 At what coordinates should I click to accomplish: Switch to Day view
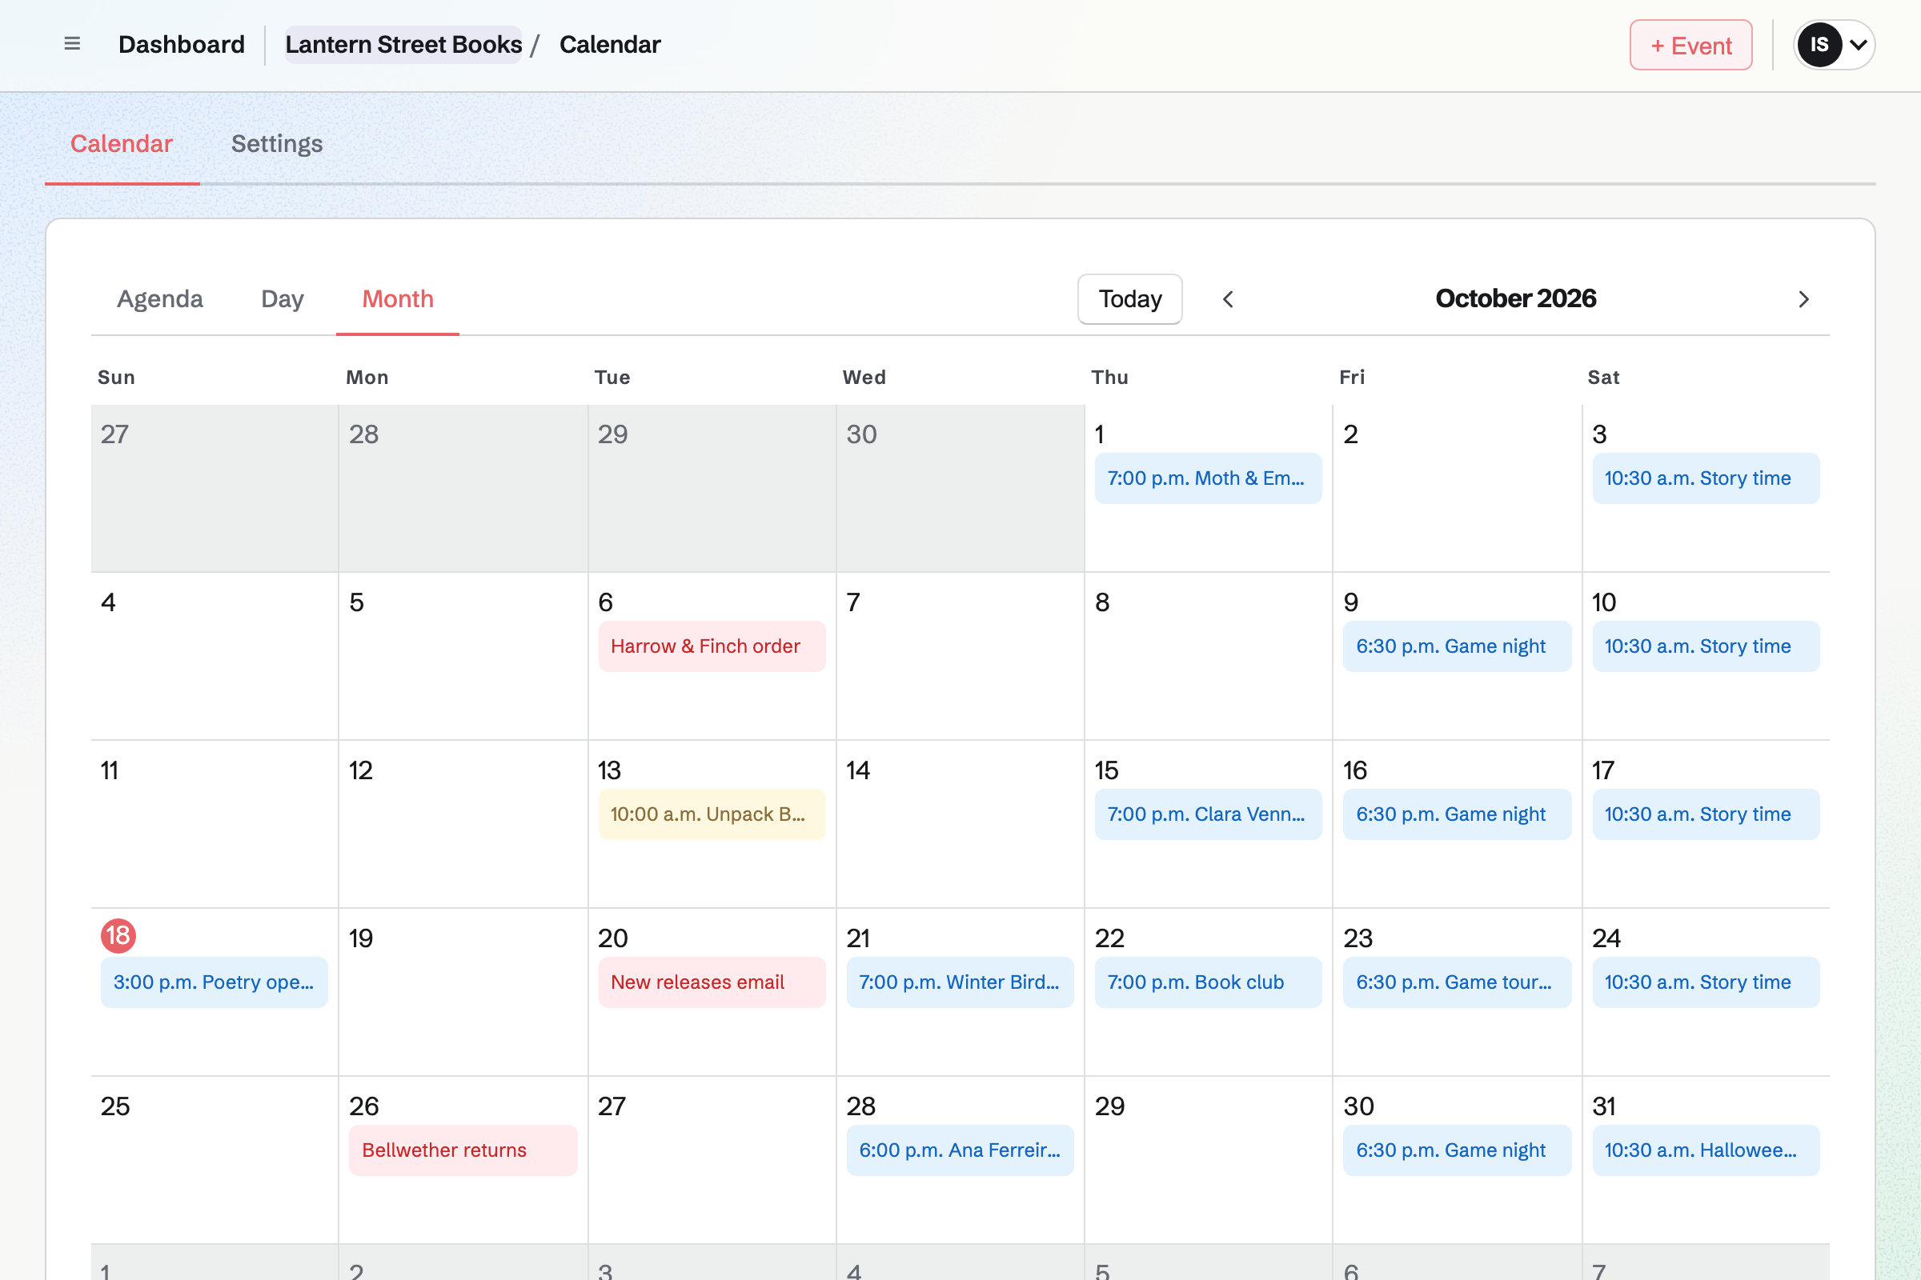pos(283,298)
